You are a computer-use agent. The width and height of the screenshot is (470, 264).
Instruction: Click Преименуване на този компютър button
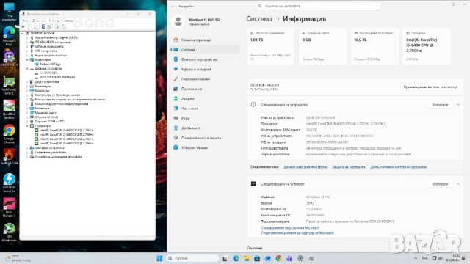(430, 87)
